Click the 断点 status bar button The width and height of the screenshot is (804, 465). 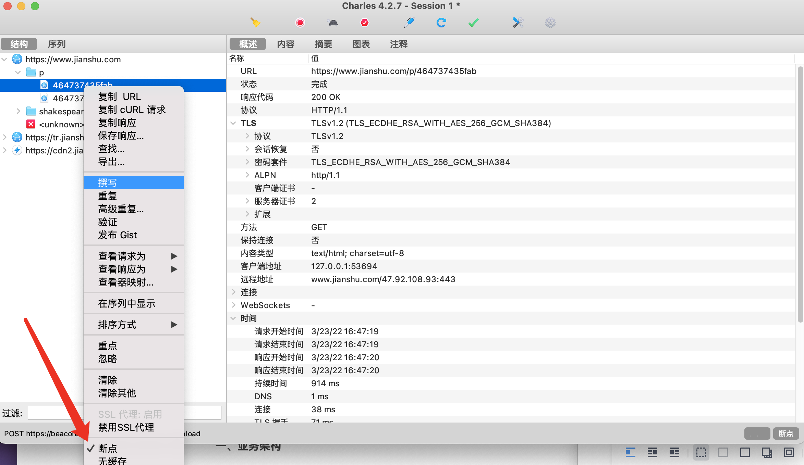pyautogui.click(x=786, y=433)
